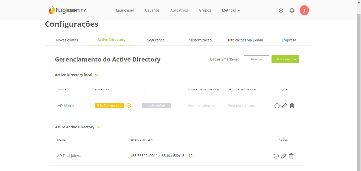Expand the Métricas menu

click(x=231, y=11)
